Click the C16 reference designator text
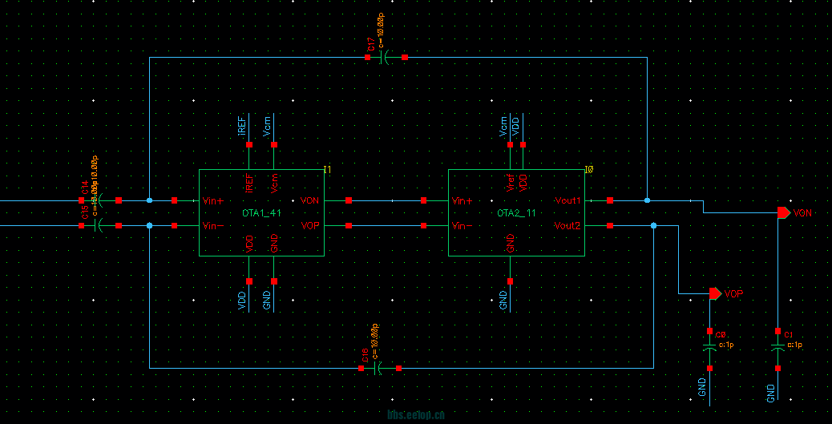832x424 pixels. click(x=366, y=356)
